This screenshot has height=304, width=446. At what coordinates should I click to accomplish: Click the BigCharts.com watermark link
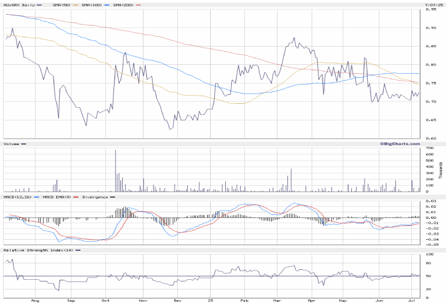399,143
